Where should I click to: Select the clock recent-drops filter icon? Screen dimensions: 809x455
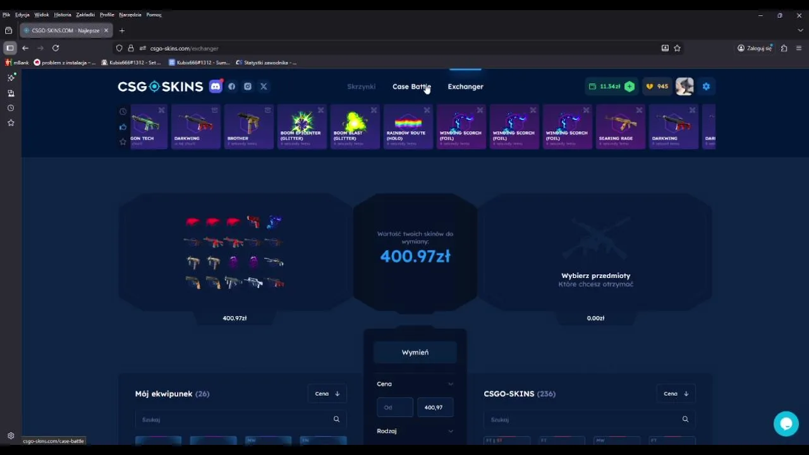[123, 111]
